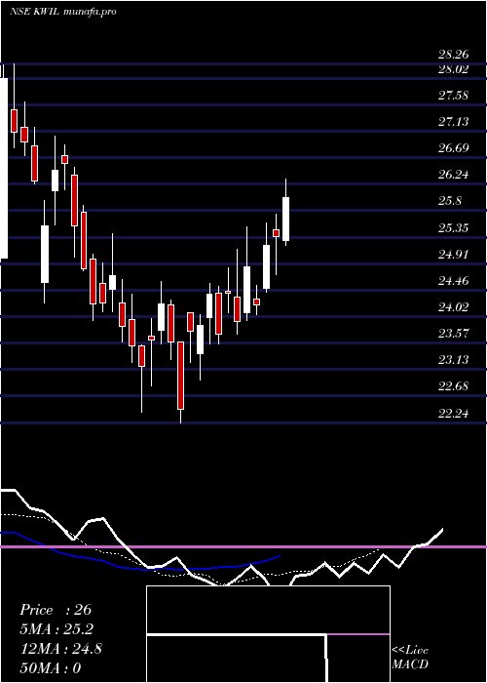Click the 50MA : 0 value
This screenshot has height=683, width=487.
click(51, 667)
